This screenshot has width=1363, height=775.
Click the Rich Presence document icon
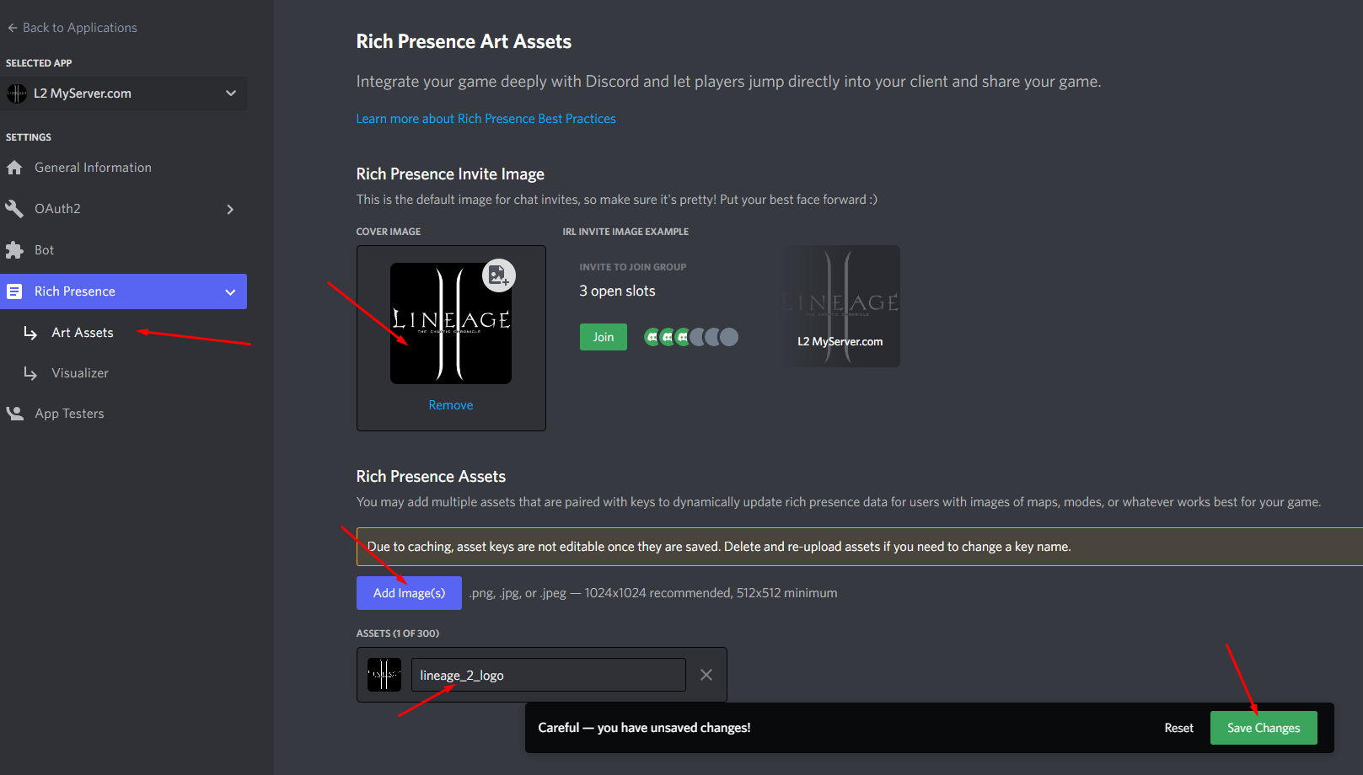tap(14, 291)
